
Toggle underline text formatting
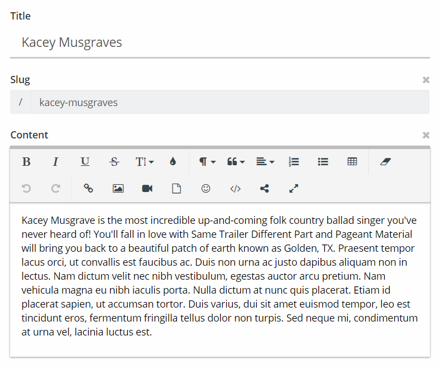click(85, 162)
